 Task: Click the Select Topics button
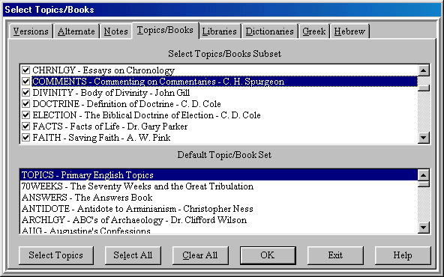coord(56,255)
